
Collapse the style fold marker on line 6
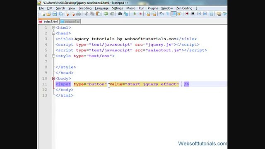53,56
